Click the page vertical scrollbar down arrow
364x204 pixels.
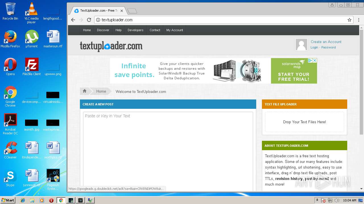(361, 189)
